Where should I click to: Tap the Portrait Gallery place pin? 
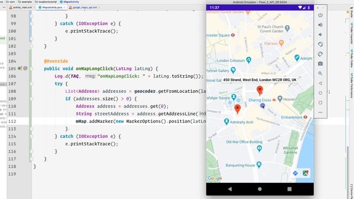(x=233, y=70)
